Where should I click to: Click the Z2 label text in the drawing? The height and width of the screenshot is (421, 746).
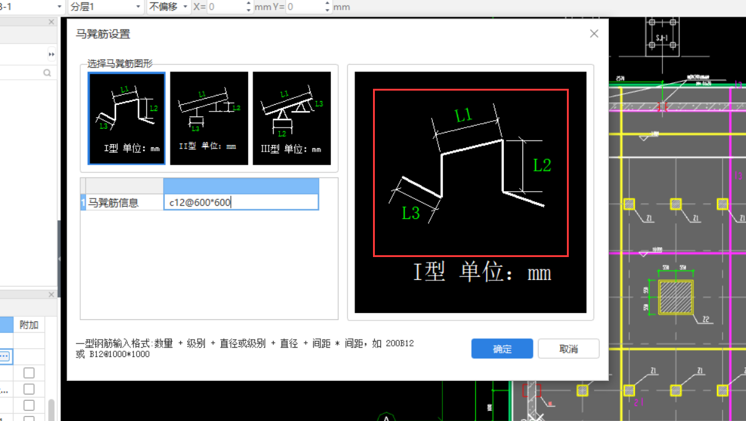click(x=706, y=319)
